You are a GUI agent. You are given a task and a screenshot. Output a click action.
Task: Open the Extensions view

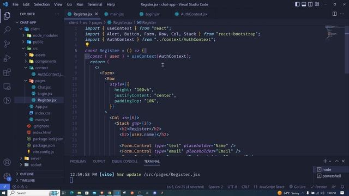coord(7,72)
